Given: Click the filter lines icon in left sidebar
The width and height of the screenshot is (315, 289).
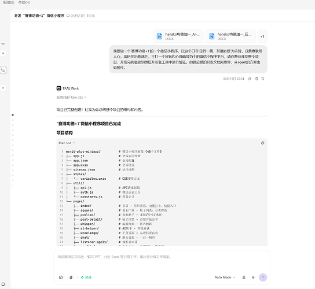Looking at the screenshot, I should coord(3,45).
